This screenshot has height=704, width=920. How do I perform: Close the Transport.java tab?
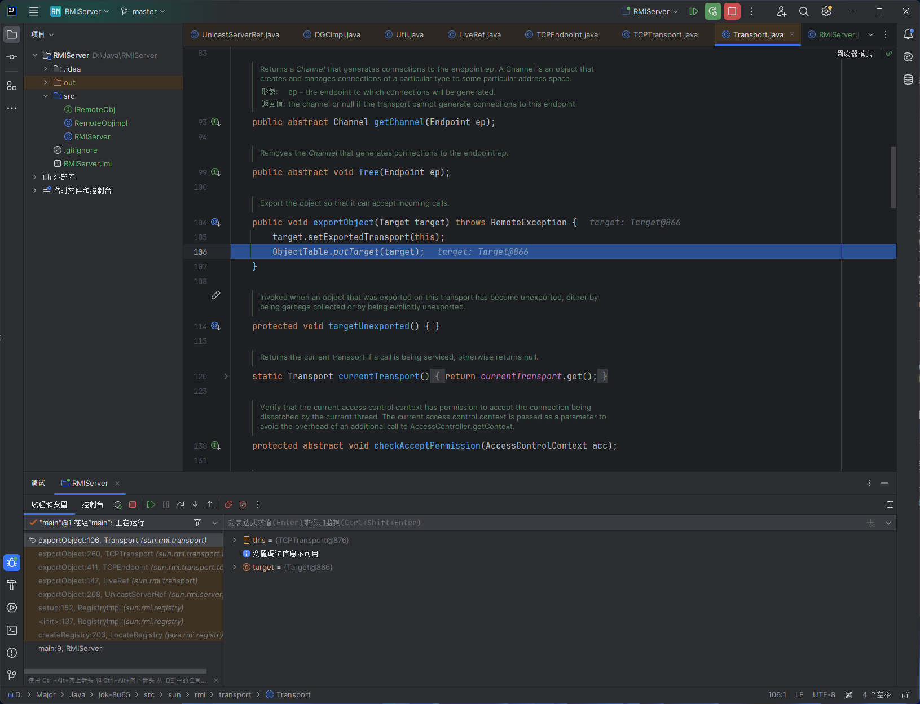(792, 34)
